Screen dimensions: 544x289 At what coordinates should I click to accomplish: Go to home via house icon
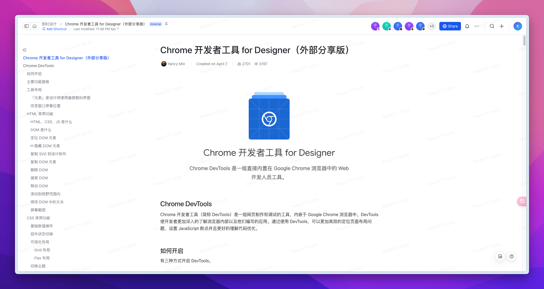coord(35,26)
